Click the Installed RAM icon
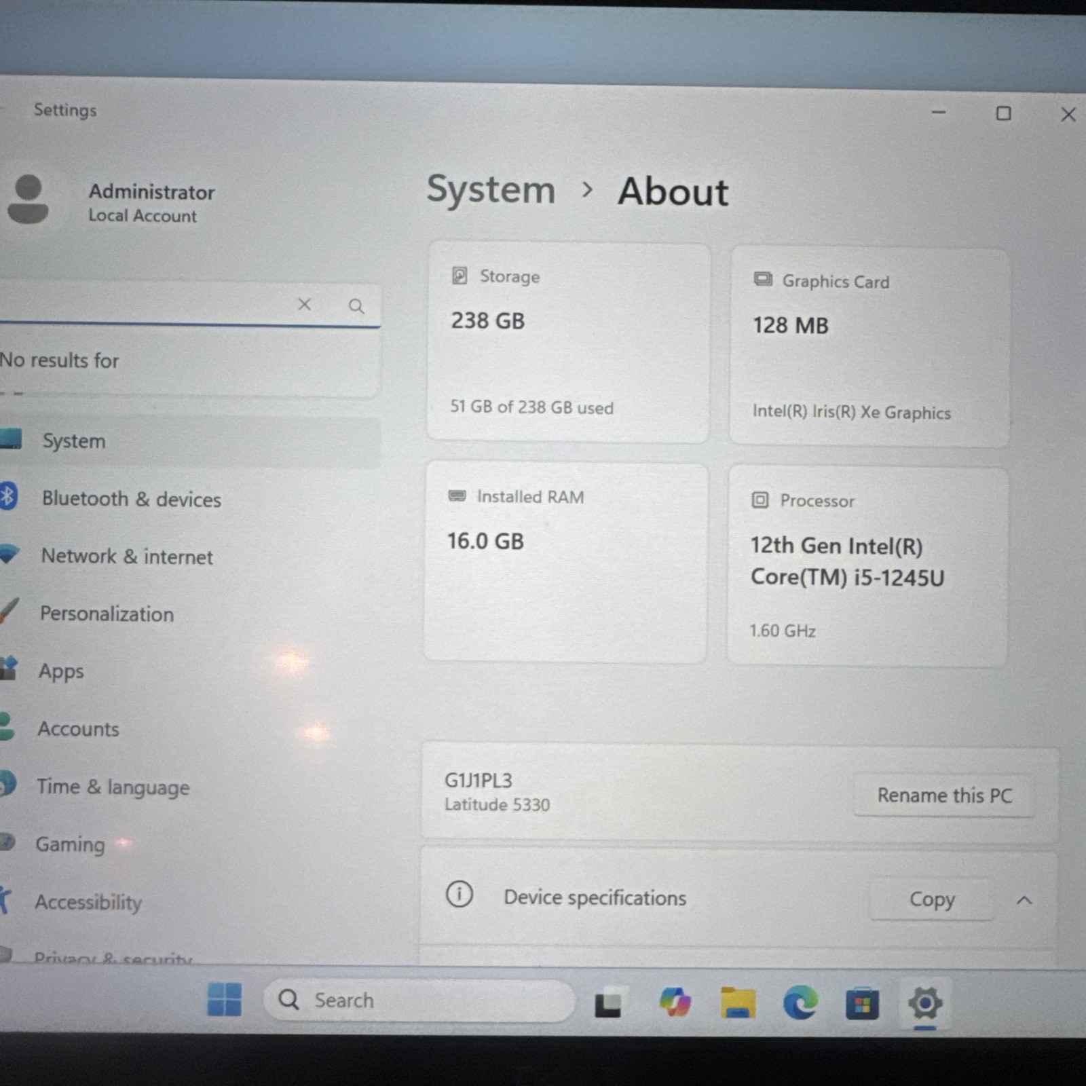 pos(457,496)
